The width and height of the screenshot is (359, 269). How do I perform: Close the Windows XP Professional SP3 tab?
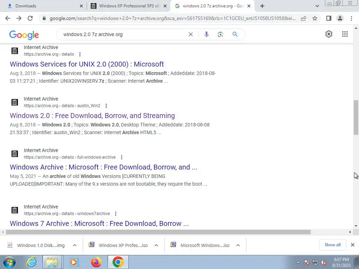165,6
